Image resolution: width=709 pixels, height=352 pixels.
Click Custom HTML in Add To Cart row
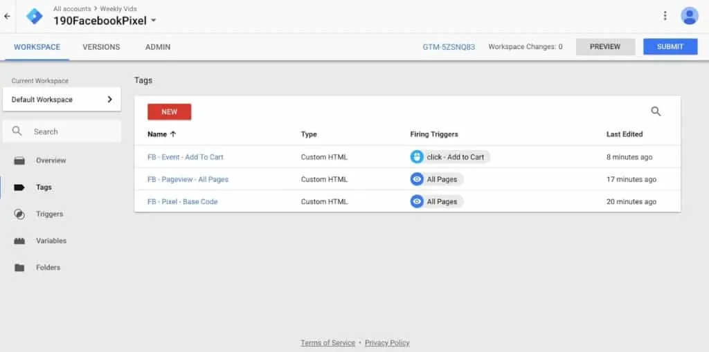(x=324, y=157)
